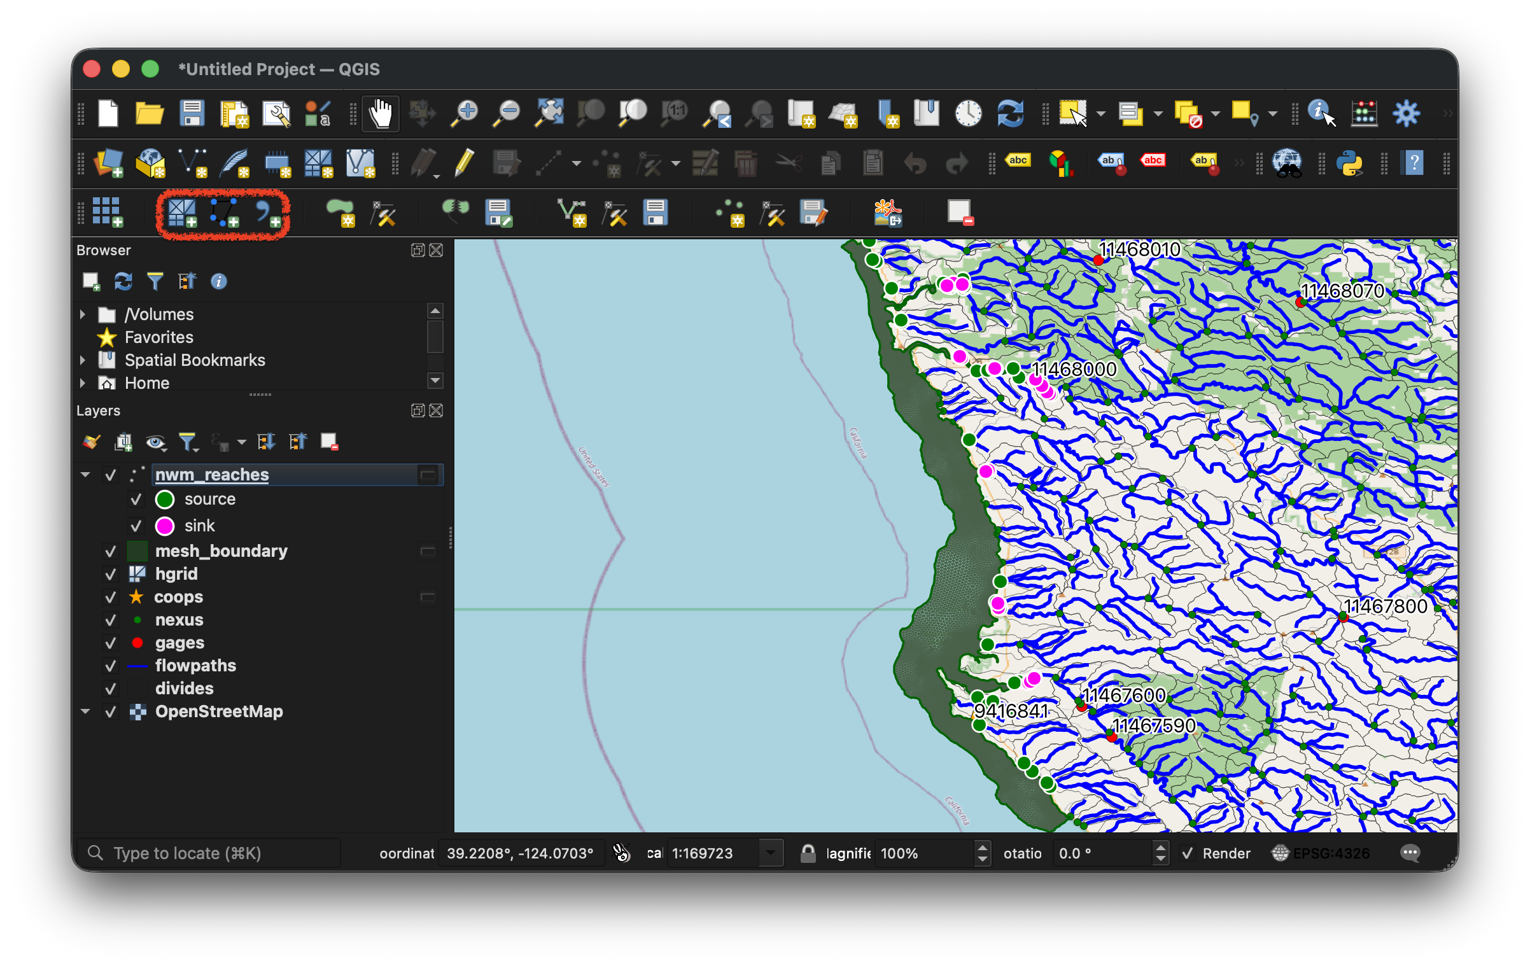Click the Zoom In magnifier tool
Viewport: 1530px width, 966px height.
click(x=465, y=114)
